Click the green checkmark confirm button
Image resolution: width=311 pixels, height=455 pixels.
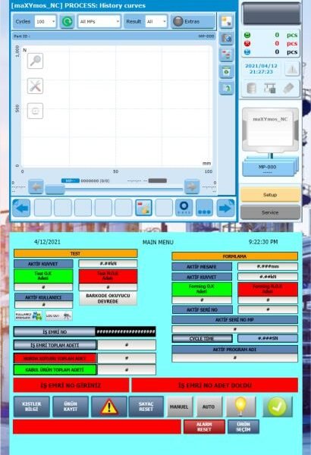click(x=278, y=406)
